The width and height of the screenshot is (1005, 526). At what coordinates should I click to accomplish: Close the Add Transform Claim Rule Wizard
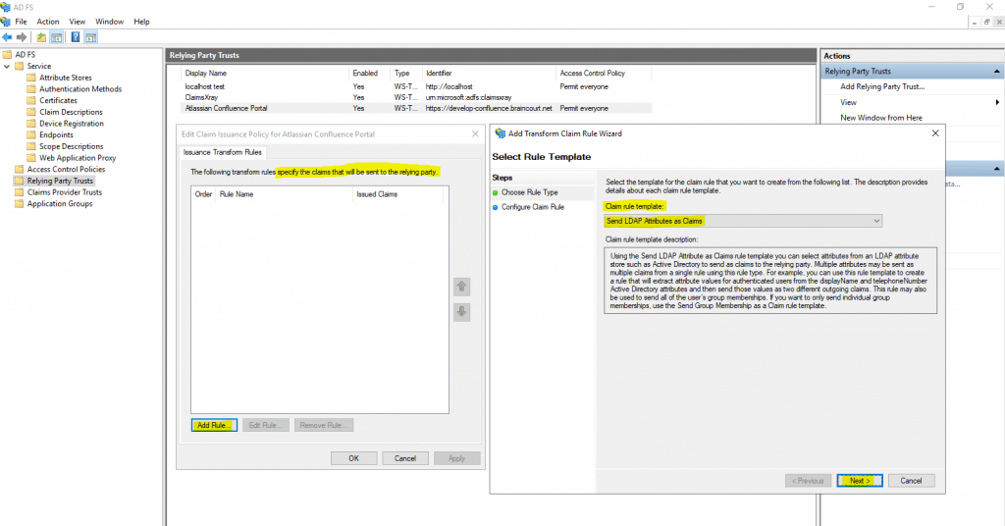(935, 133)
